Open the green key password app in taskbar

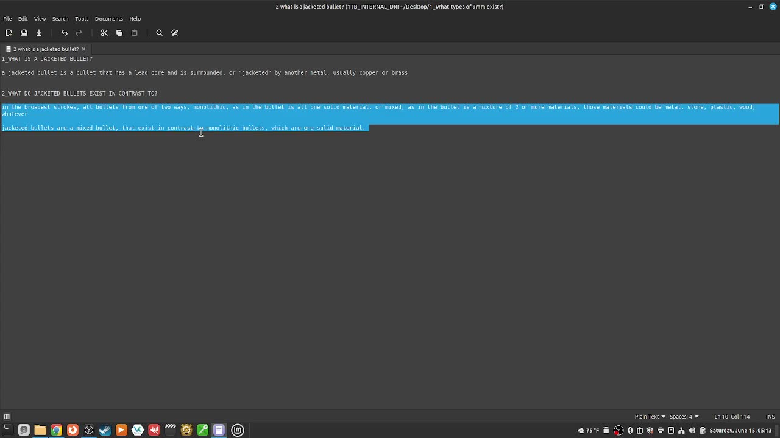[202, 430]
